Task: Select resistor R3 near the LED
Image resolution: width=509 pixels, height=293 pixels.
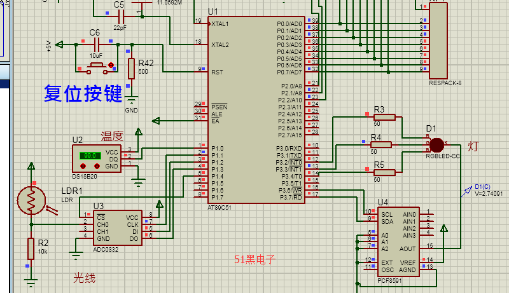Action: pos(384,117)
